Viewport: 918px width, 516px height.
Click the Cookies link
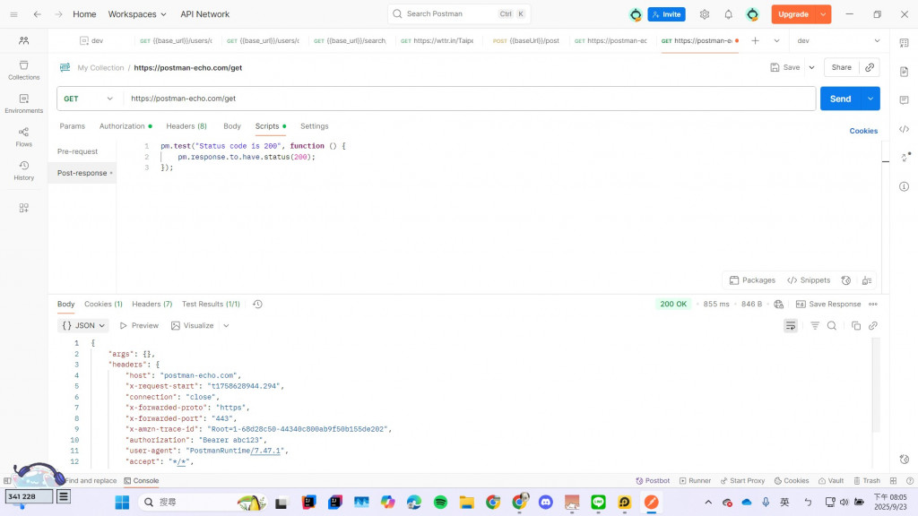coord(863,131)
